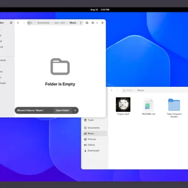Open Videos in the rear window sidebar

coord(94,145)
